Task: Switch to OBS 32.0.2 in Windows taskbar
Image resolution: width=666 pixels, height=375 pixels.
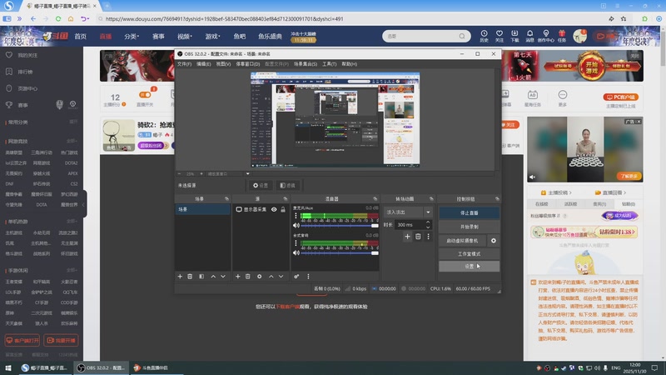Action: click(x=101, y=367)
